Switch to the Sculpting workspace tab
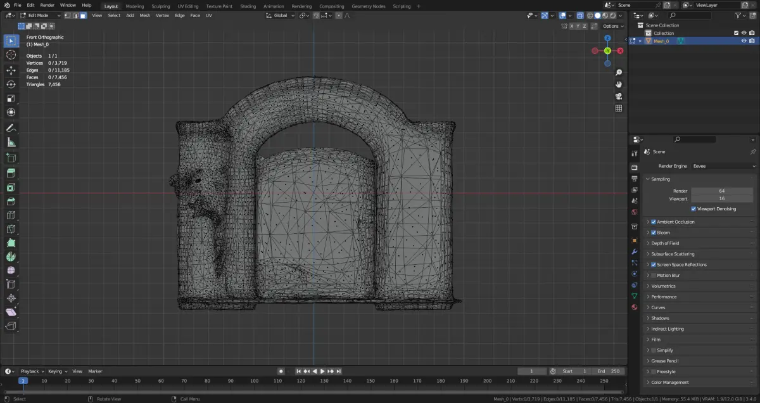This screenshot has width=760, height=403. point(160,6)
